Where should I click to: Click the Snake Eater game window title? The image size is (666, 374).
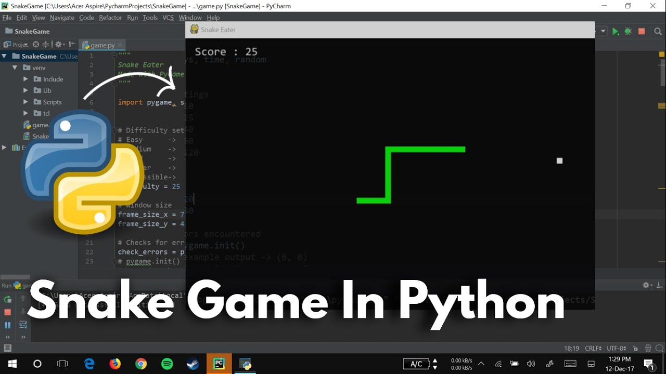point(218,30)
